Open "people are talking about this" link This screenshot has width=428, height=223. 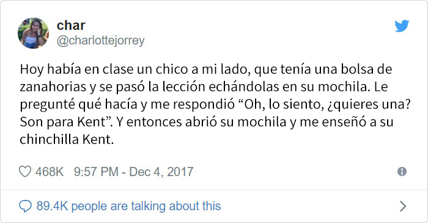146,206
